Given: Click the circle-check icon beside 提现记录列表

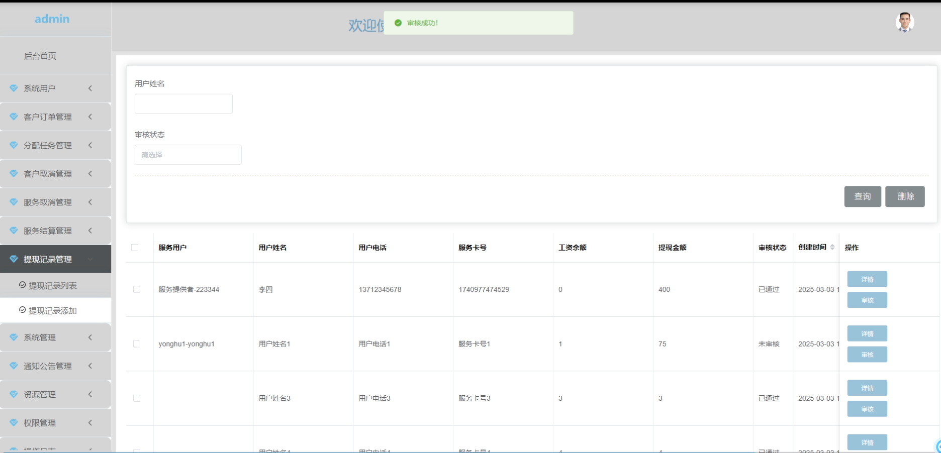Looking at the screenshot, I should pyautogui.click(x=22, y=285).
